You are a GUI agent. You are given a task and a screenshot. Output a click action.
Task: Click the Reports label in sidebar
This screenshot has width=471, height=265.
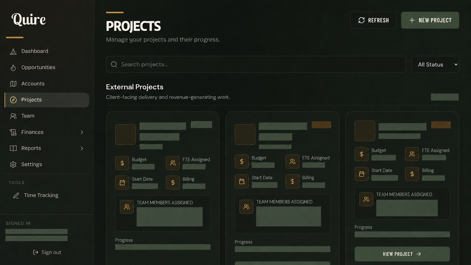click(31, 148)
